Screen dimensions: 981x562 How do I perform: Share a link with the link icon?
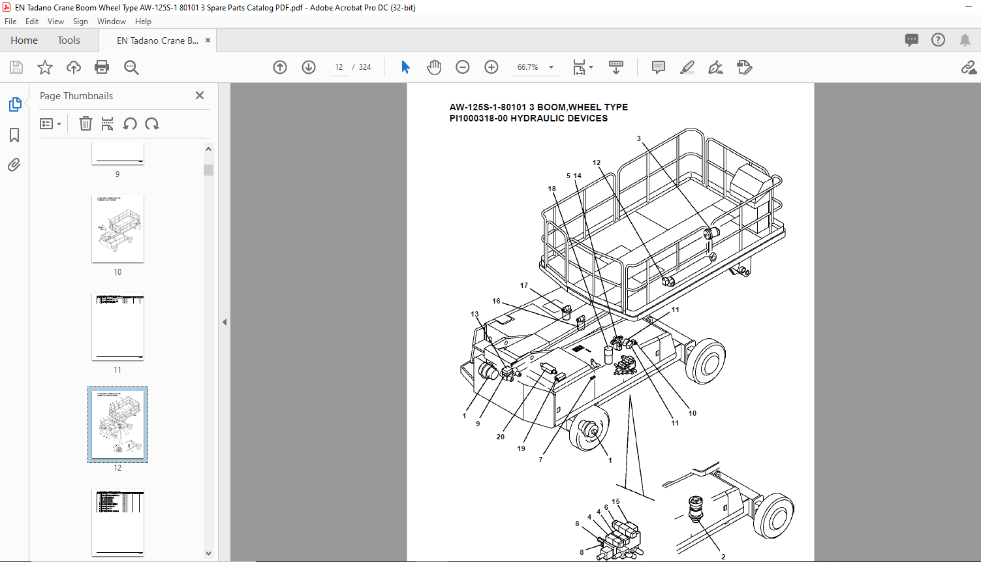point(969,67)
